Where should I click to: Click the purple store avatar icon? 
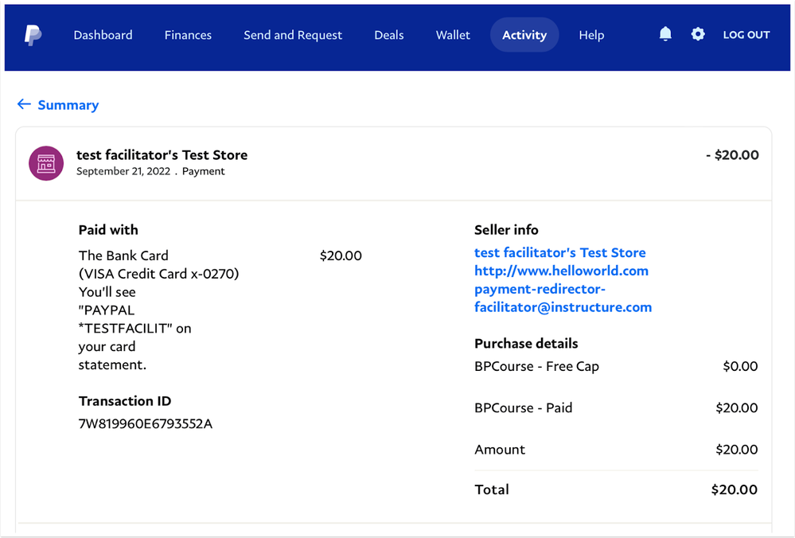(46, 163)
